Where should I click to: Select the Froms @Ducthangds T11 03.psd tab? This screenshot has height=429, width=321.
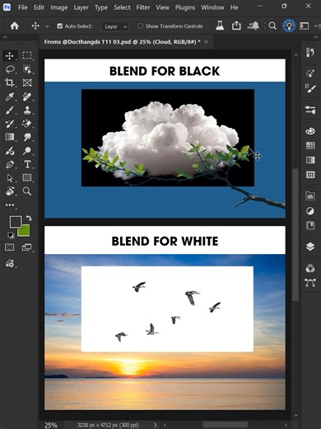point(122,42)
